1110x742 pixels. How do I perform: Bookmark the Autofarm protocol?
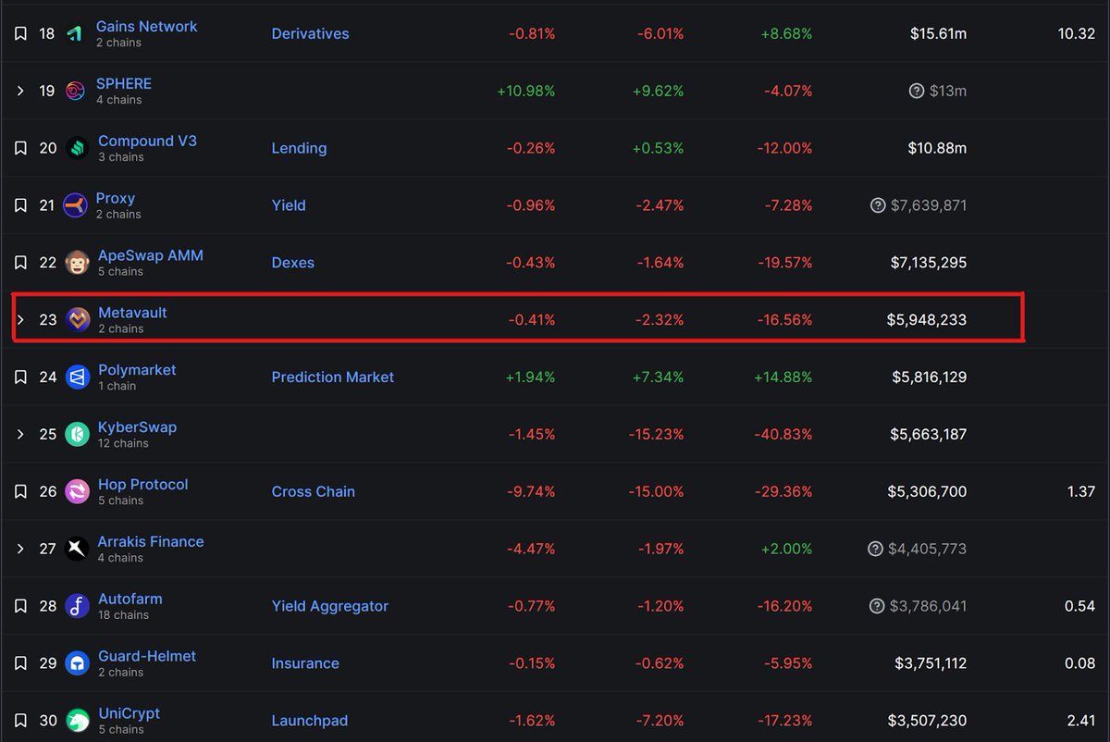20,607
